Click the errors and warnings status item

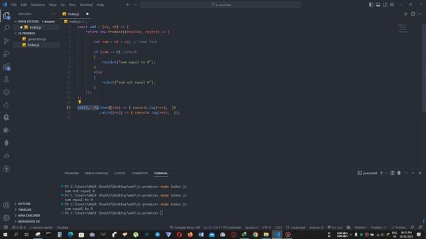(19, 227)
